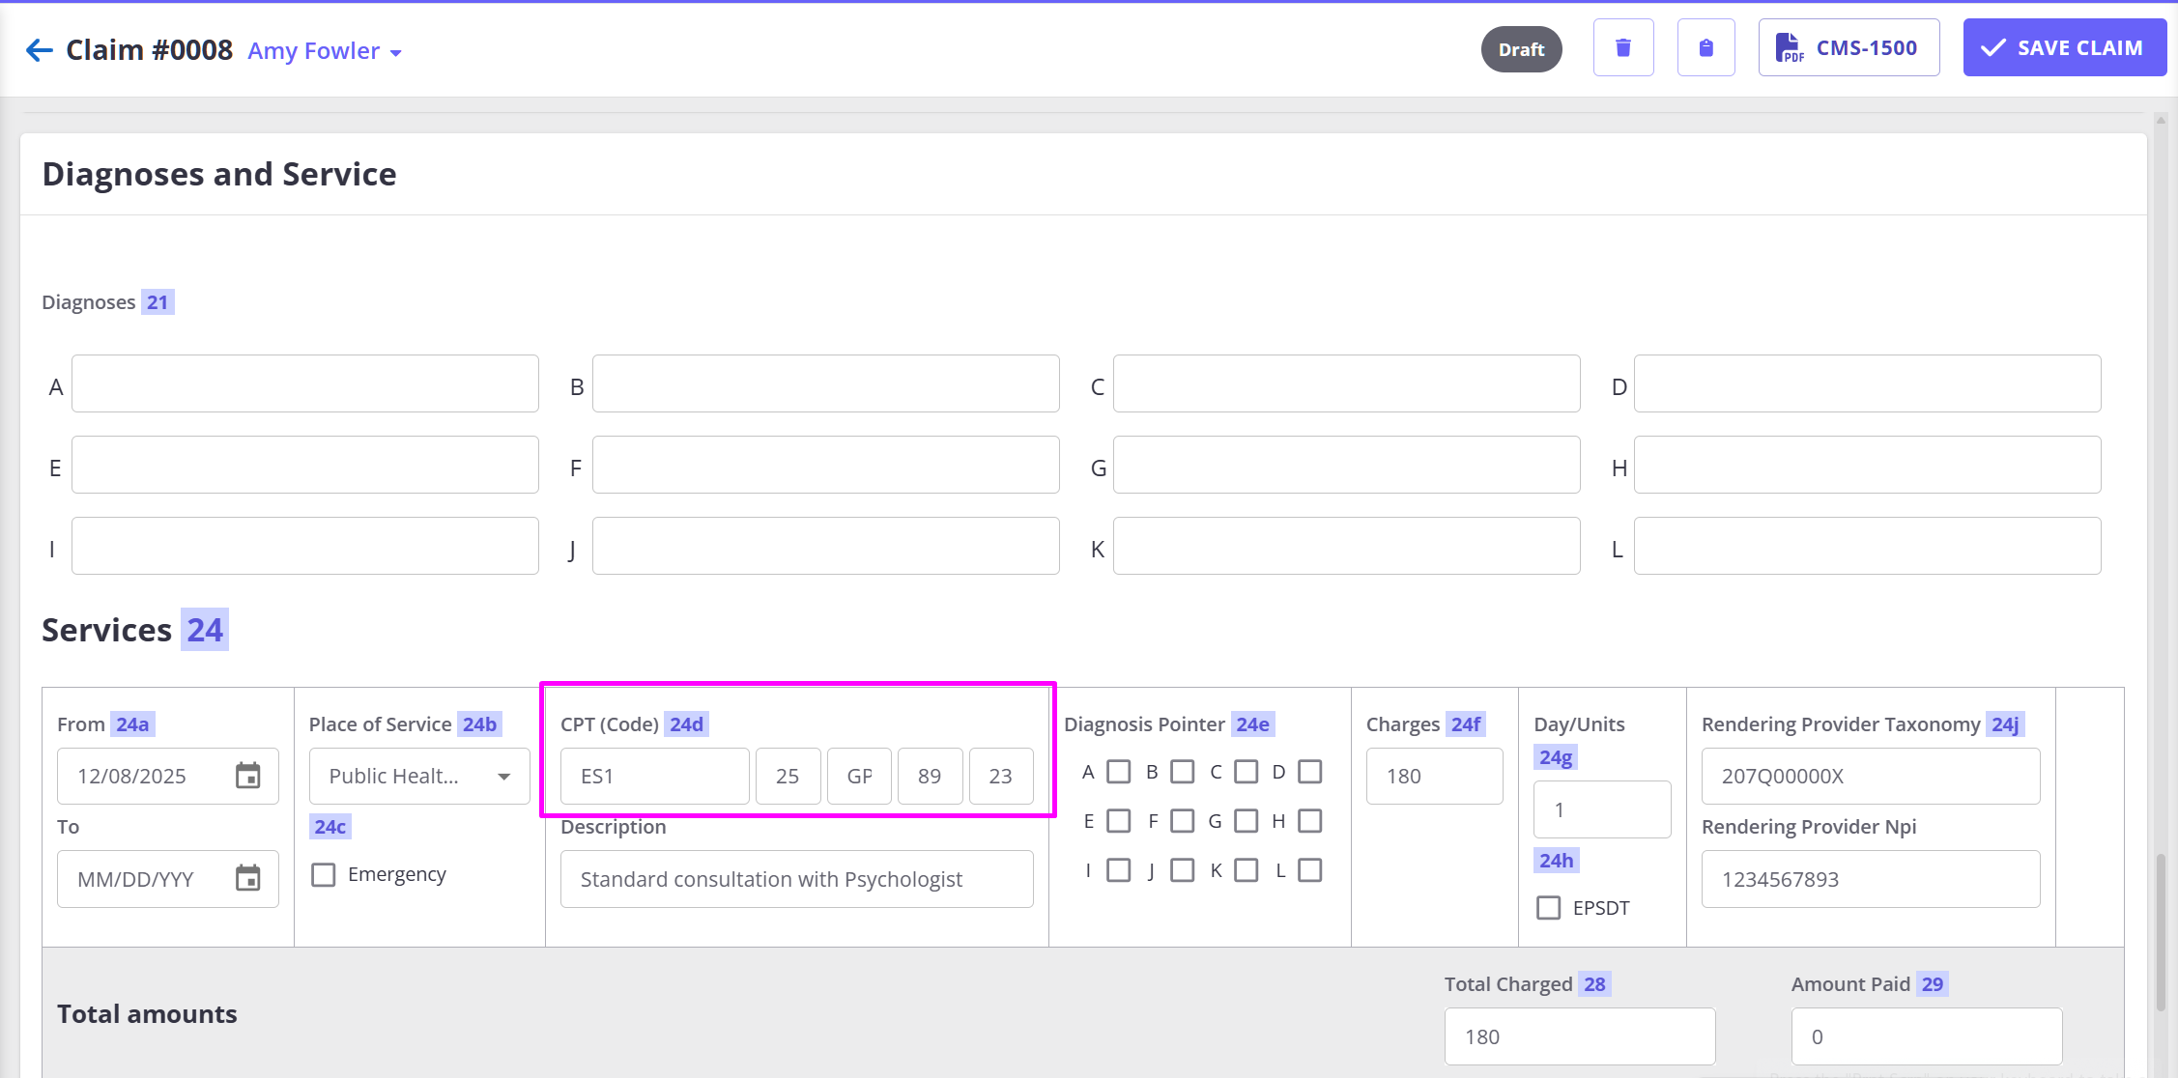The width and height of the screenshot is (2178, 1078).
Task: Click the Diagnosis A input field
Action: (304, 383)
